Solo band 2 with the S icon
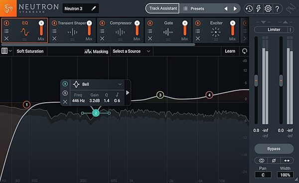This screenshot has height=183, width=299. coord(65,93)
